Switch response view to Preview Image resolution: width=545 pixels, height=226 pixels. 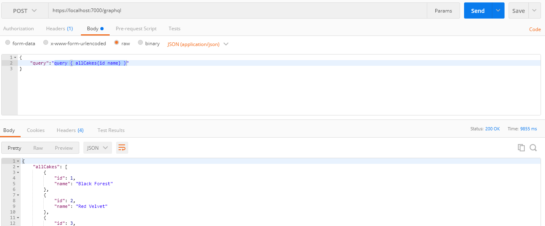pyautogui.click(x=64, y=148)
